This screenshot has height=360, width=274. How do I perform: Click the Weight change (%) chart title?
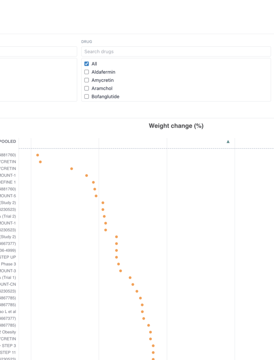(x=176, y=126)
